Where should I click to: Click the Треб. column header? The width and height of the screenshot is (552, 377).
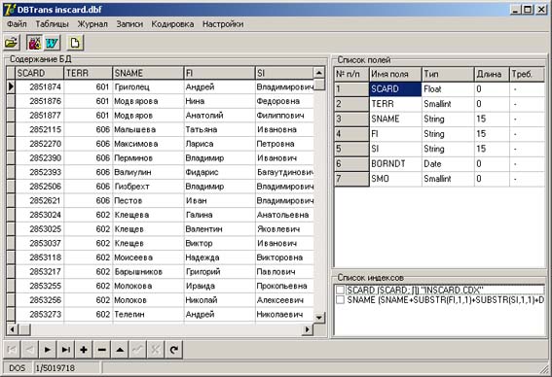click(x=527, y=74)
